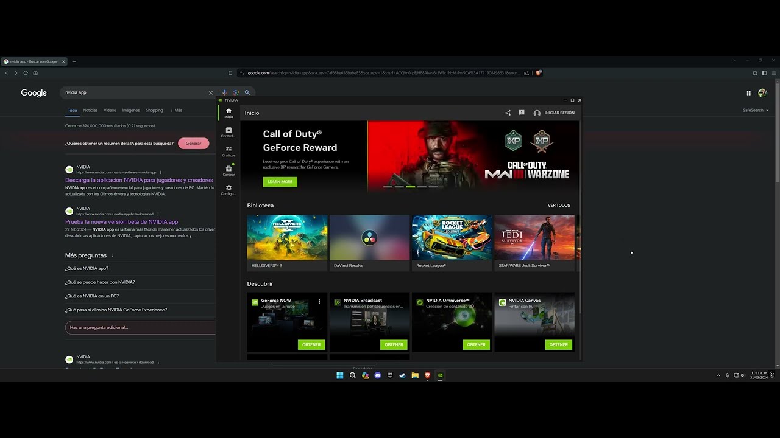This screenshot has height=438, width=780.
Task: Switch to the Shopping tab in Google
Action: [x=154, y=110]
